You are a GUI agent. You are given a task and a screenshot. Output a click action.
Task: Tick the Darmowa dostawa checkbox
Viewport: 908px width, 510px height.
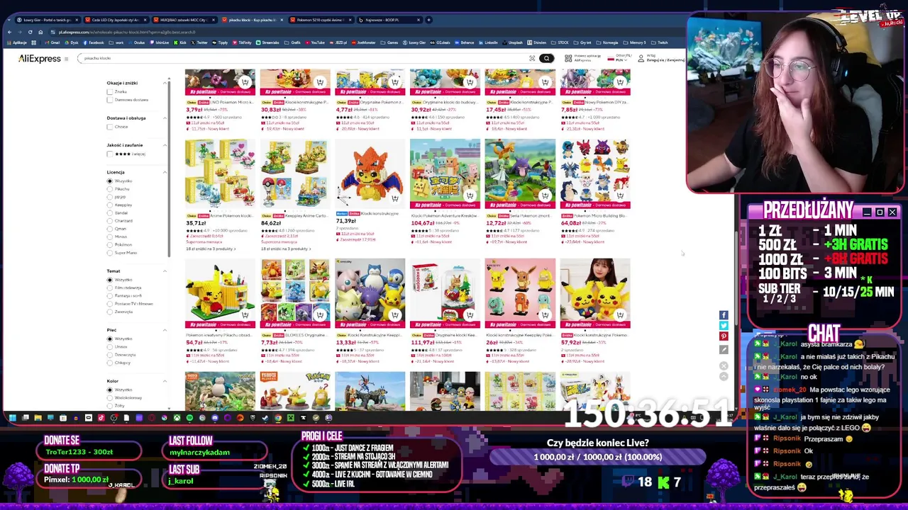pyautogui.click(x=110, y=100)
